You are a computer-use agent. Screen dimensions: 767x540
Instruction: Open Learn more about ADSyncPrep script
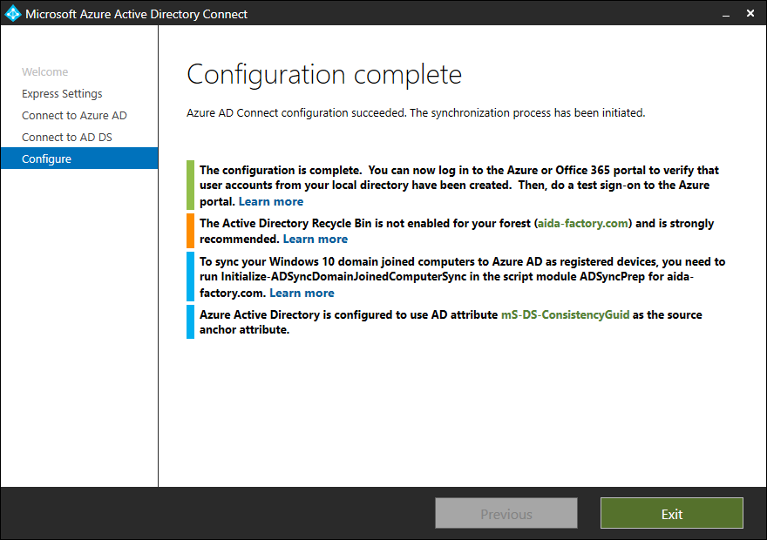(x=302, y=293)
